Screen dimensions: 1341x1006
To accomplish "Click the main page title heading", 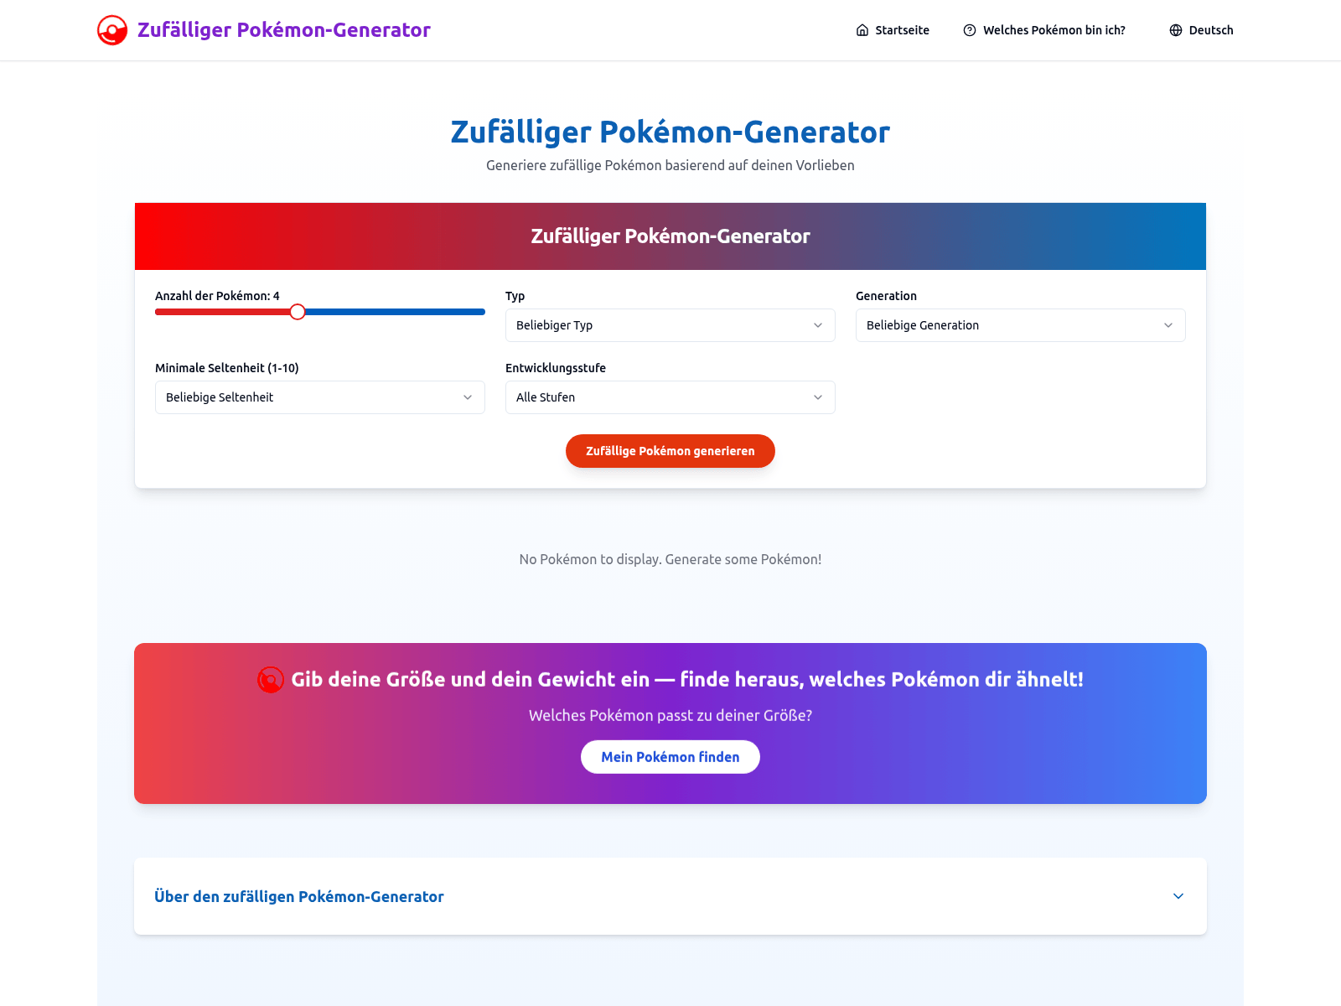I will (x=670, y=132).
